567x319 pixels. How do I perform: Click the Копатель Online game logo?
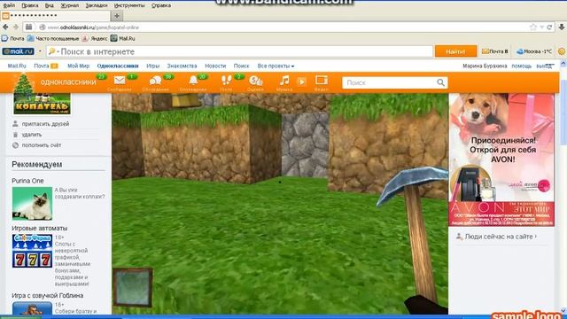tap(42, 104)
